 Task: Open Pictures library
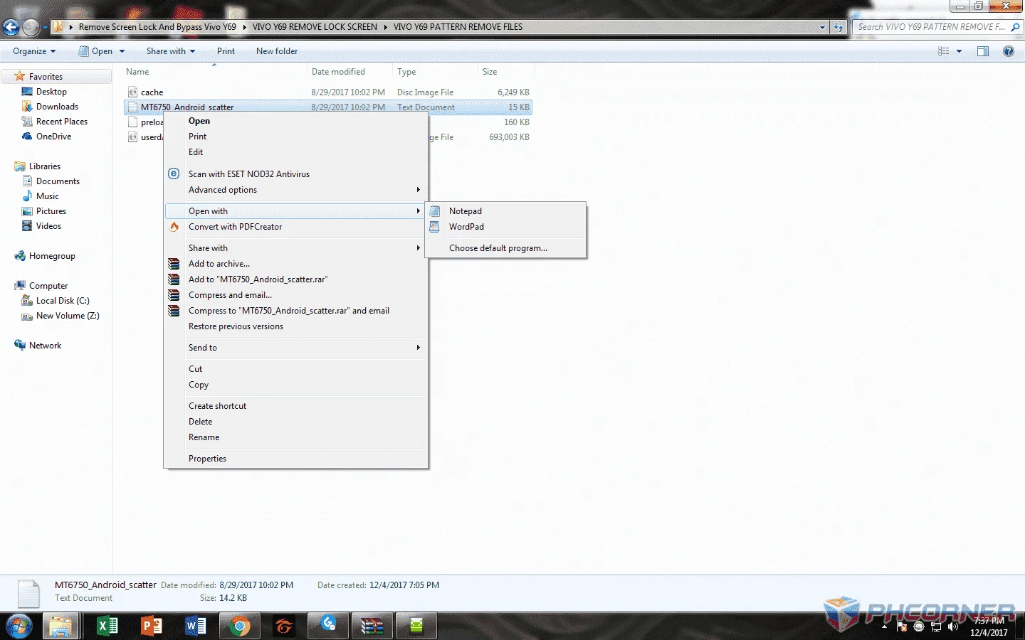pos(51,211)
